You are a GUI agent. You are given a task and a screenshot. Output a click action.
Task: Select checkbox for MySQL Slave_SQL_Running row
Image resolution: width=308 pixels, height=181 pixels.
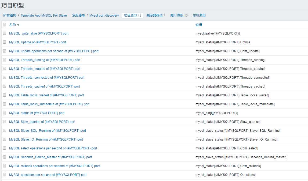5,130
